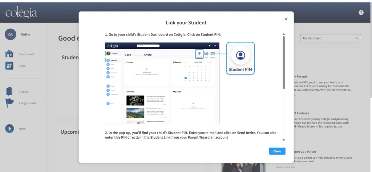Click the More play-arrow icon
The height and width of the screenshot is (172, 372).
pos(9,129)
